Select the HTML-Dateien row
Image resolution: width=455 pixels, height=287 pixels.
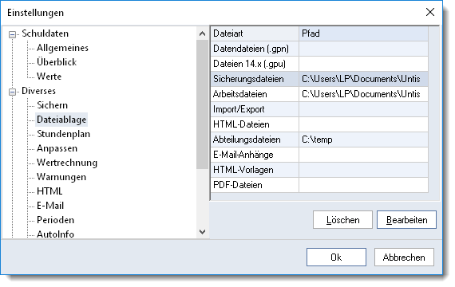(x=319, y=124)
